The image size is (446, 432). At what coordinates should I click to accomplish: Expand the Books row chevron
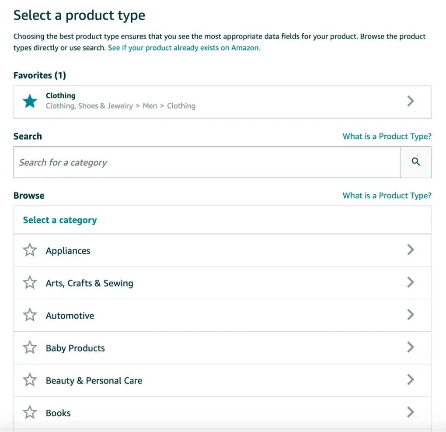click(410, 412)
